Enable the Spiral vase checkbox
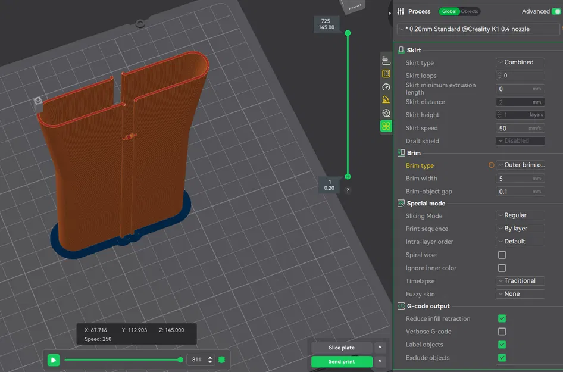Image resolution: width=563 pixels, height=372 pixels. click(x=502, y=255)
